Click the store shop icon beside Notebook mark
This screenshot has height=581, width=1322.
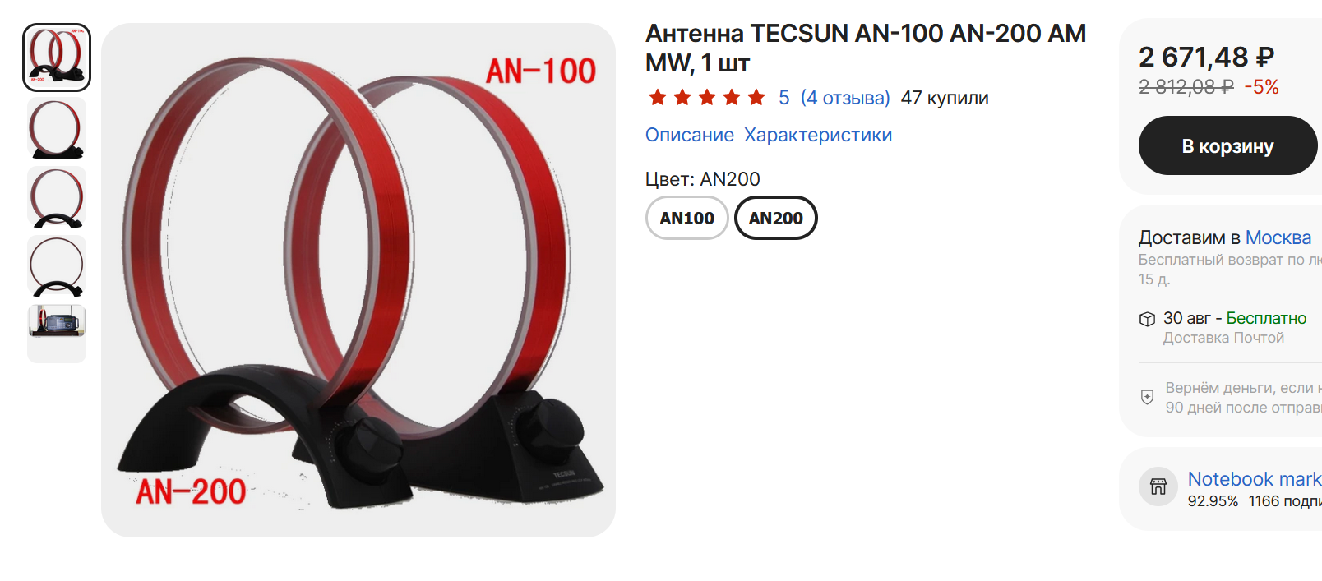click(x=1158, y=486)
